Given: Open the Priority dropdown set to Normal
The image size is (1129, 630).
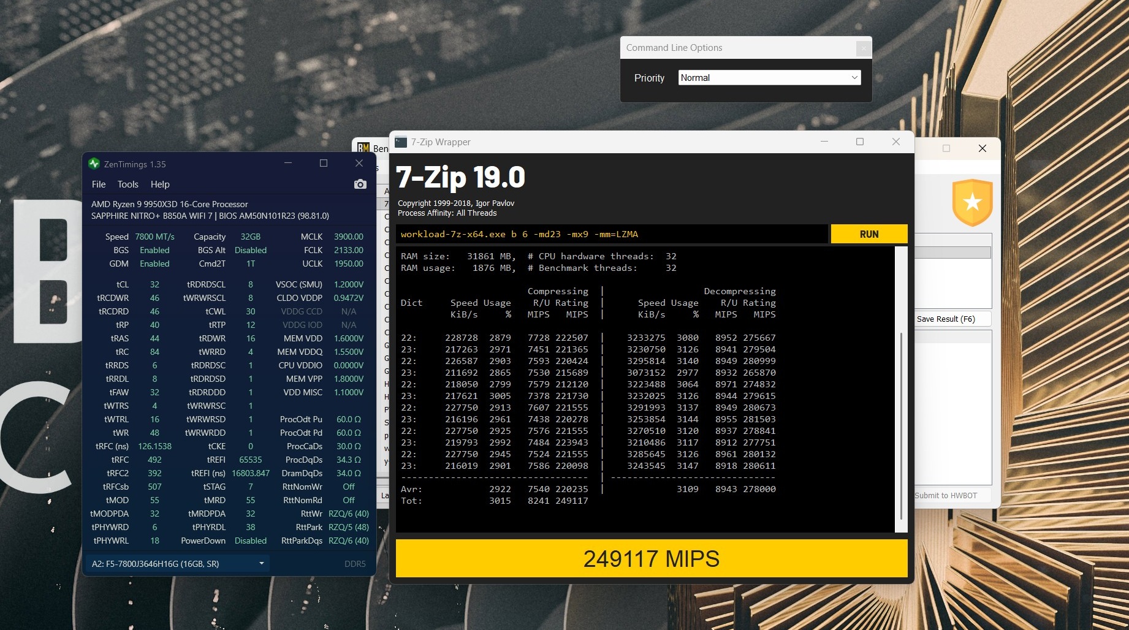Looking at the screenshot, I should [769, 78].
